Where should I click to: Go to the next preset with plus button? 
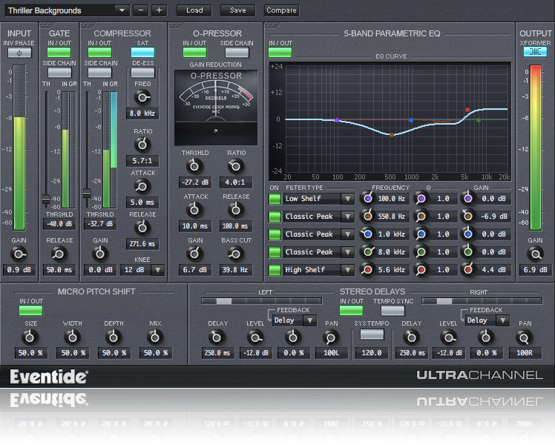(159, 10)
